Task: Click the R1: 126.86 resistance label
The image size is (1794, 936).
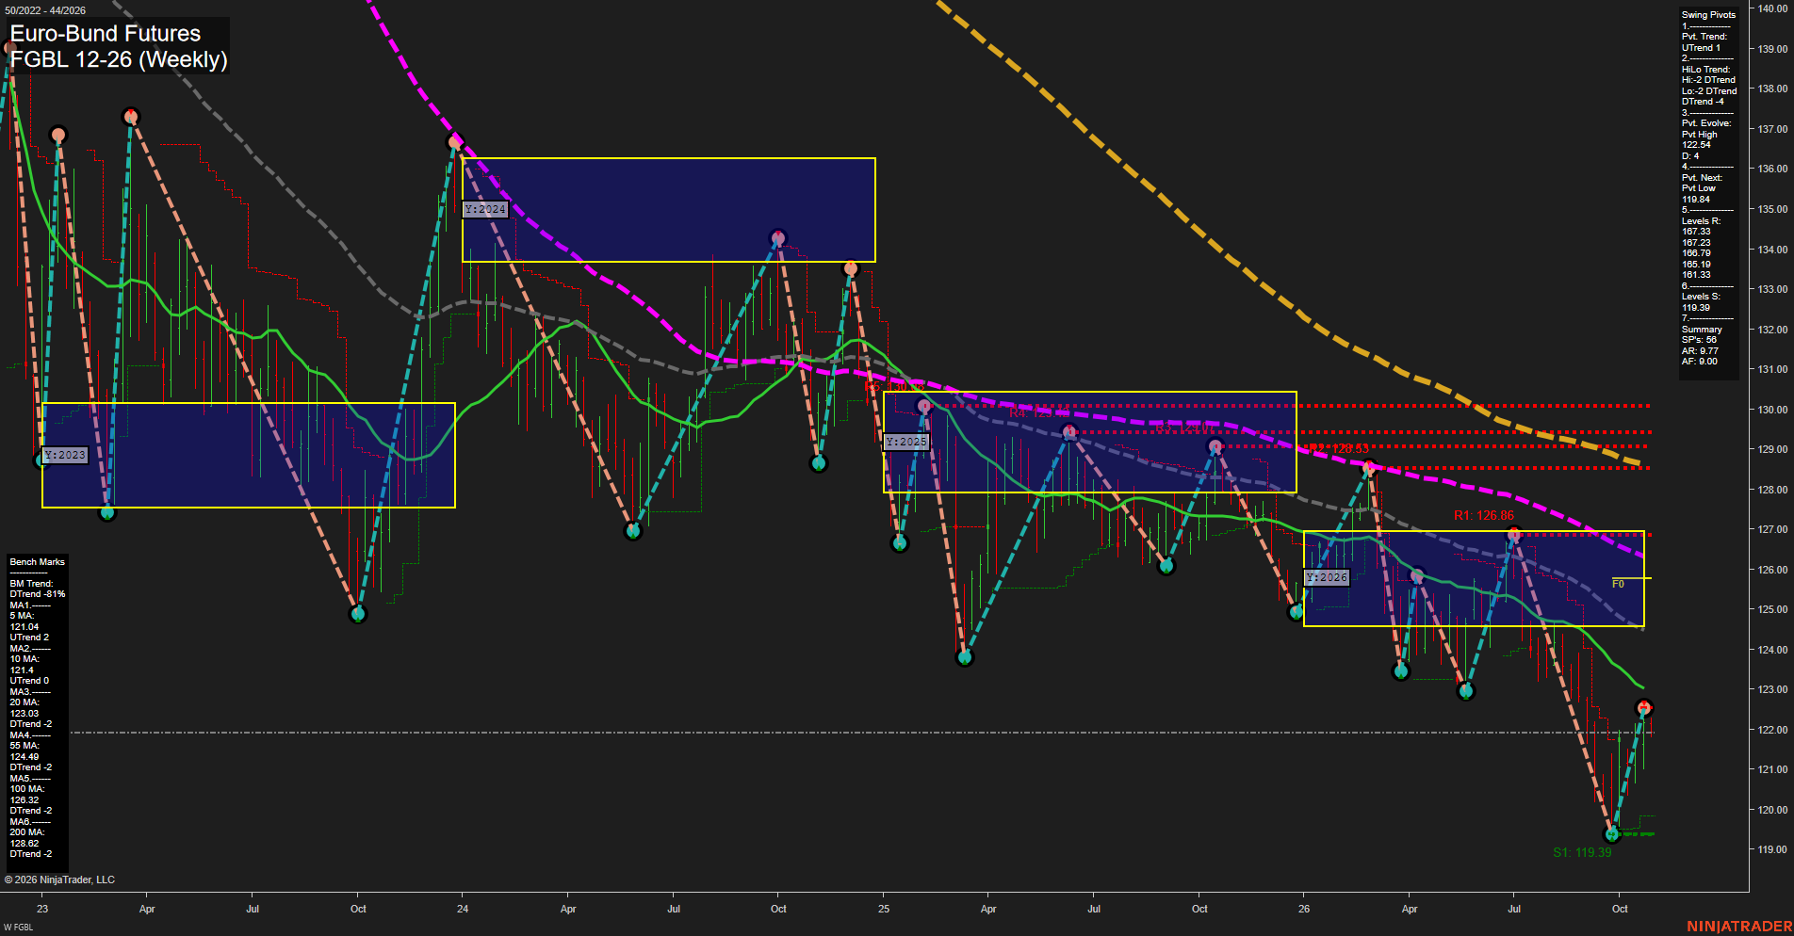Action: pos(1484,515)
